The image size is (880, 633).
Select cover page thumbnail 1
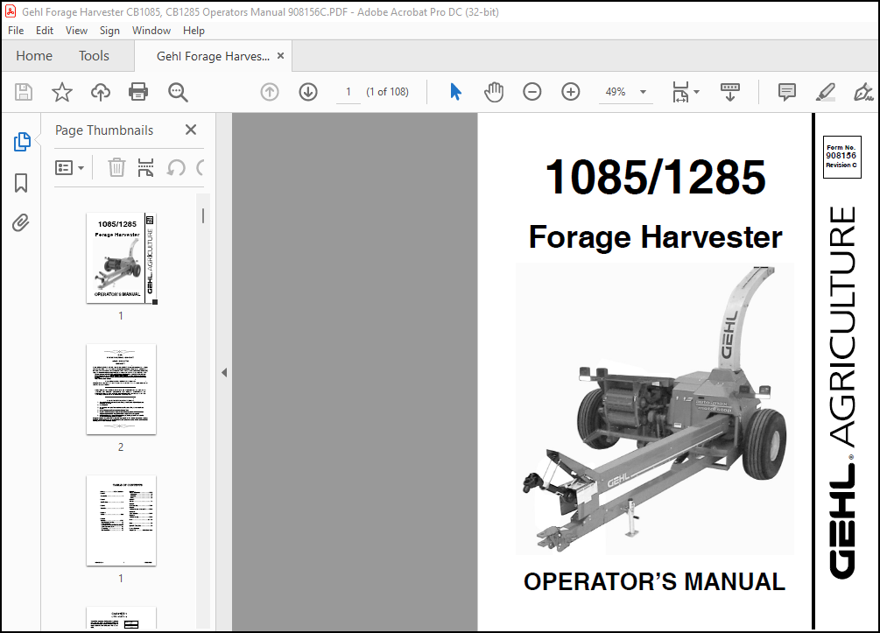[121, 258]
